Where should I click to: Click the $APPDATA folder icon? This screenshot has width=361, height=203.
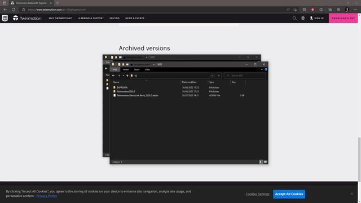pos(114,87)
